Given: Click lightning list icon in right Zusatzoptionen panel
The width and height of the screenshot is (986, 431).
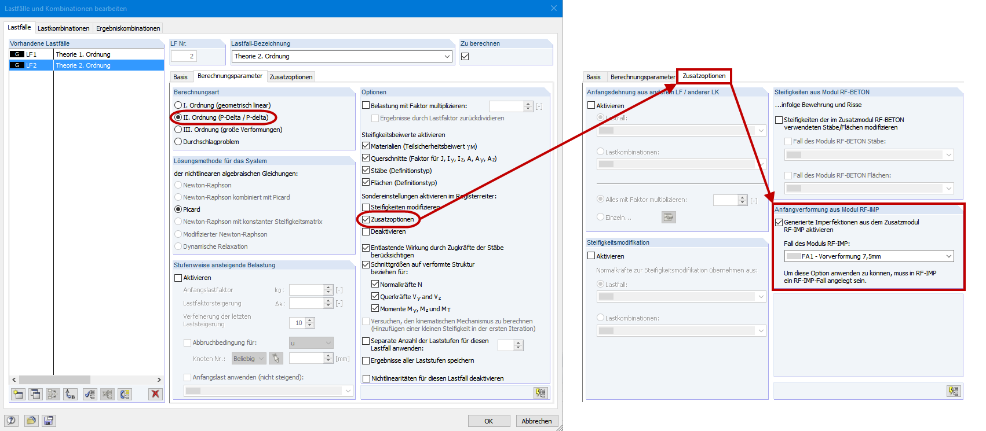Looking at the screenshot, I should pyautogui.click(x=954, y=391).
